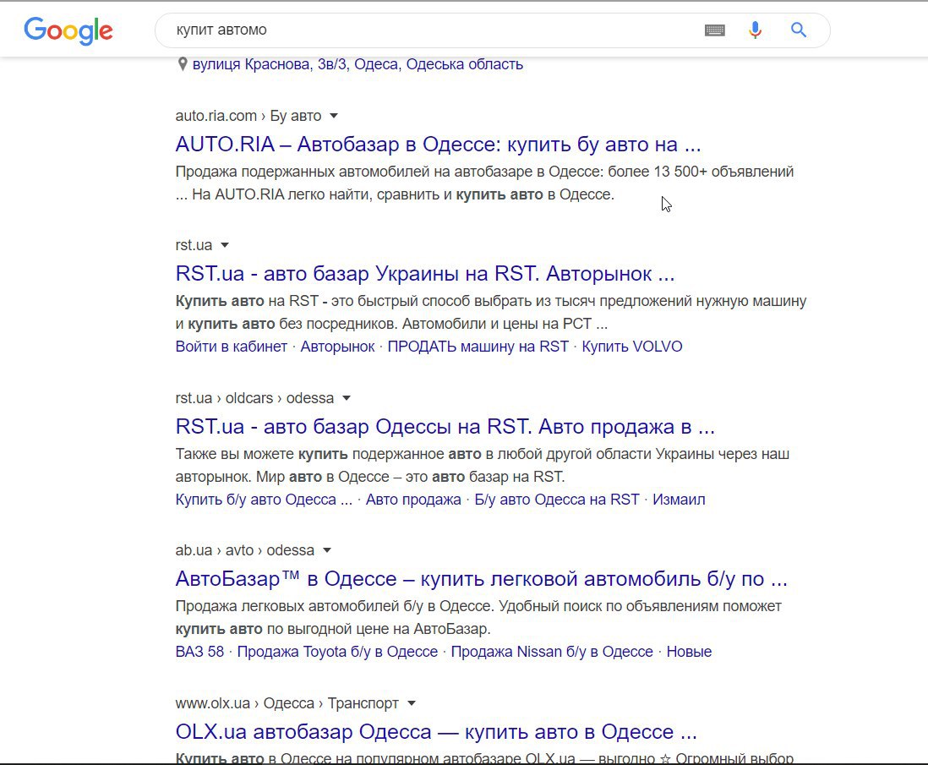This screenshot has width=928, height=765.
Task: Expand dropdown next to www.olx.ua Транспорт
Action: coord(412,703)
